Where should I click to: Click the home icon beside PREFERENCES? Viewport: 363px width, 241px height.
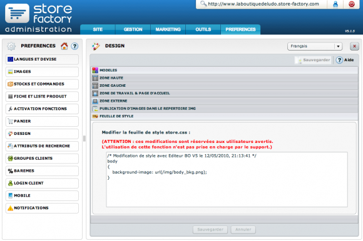(x=64, y=46)
